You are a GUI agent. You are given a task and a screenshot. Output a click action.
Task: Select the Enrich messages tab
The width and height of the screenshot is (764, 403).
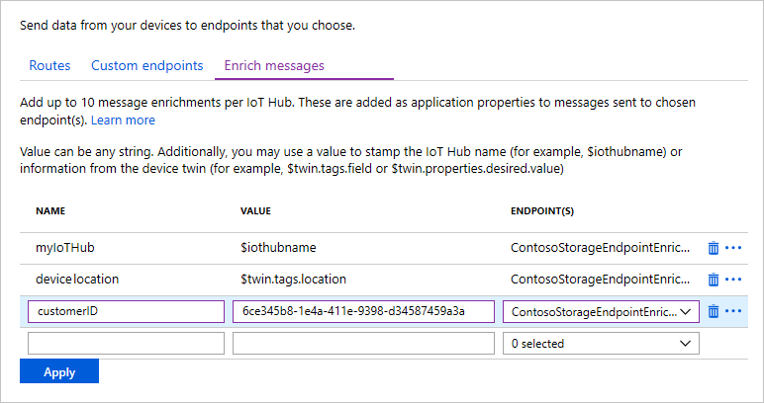274,66
